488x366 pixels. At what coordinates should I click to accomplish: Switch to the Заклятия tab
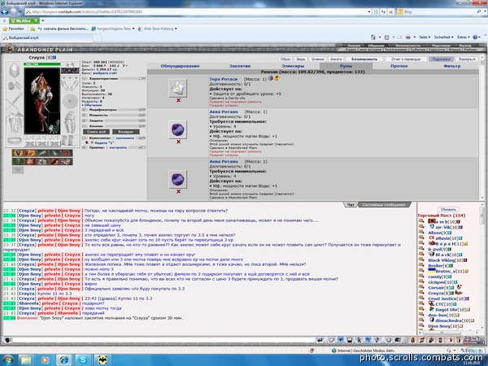240,66
